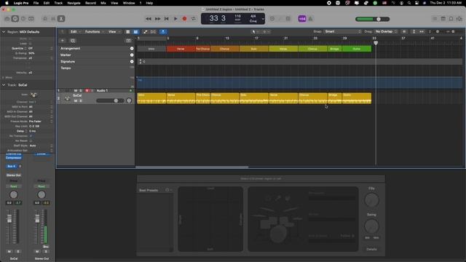466x262 pixels.
Task: Toggle the Global Tracks list button
Action: tap(135, 32)
